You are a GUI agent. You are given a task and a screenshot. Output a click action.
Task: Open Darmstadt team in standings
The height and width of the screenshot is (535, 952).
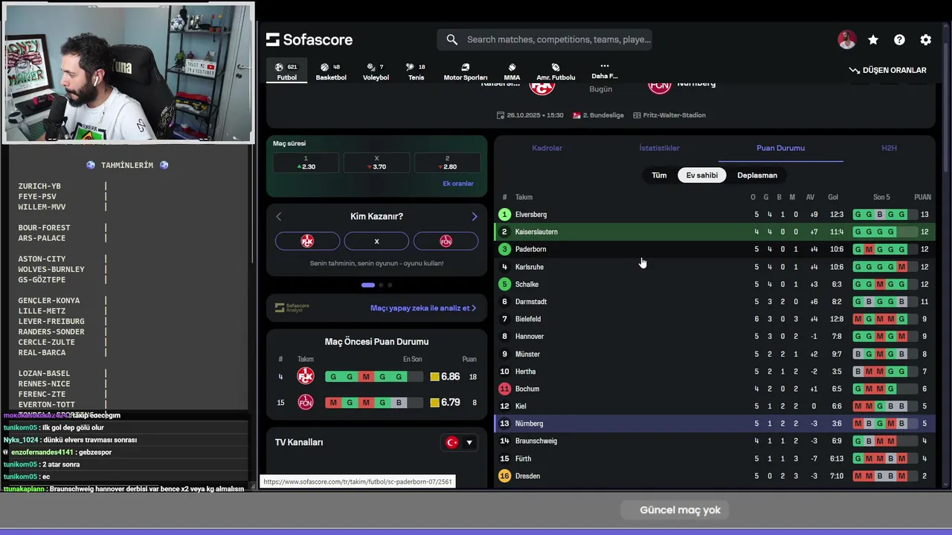tap(531, 302)
